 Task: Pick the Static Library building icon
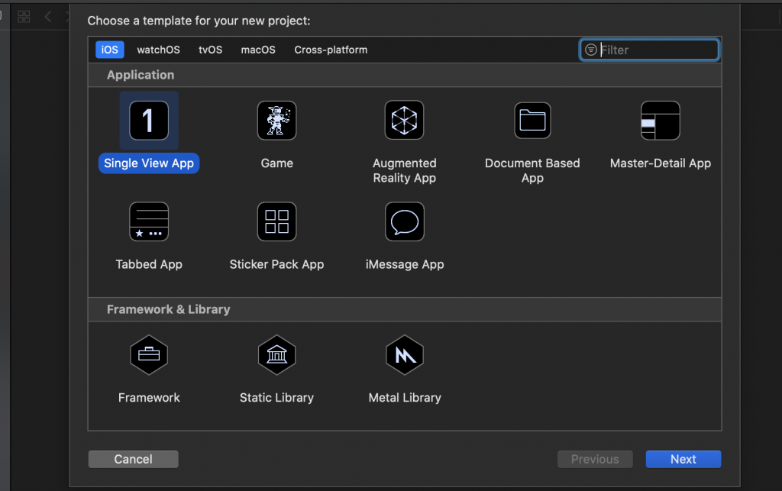pos(276,355)
